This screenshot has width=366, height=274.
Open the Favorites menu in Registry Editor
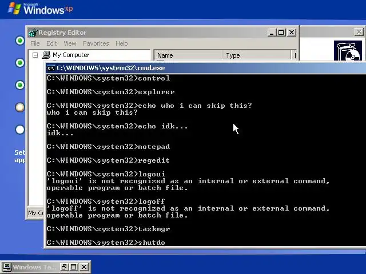point(96,43)
